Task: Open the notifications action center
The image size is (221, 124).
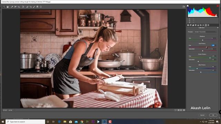Action: click(x=217, y=122)
